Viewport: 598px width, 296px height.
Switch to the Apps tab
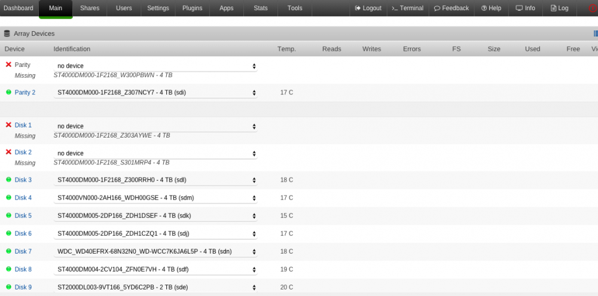[x=227, y=8]
